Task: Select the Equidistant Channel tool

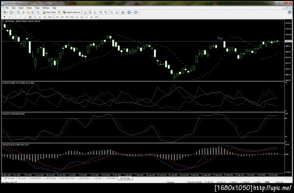Action: point(30,17)
